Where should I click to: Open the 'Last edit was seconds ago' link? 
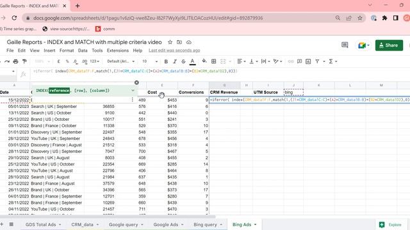(x=174, y=50)
